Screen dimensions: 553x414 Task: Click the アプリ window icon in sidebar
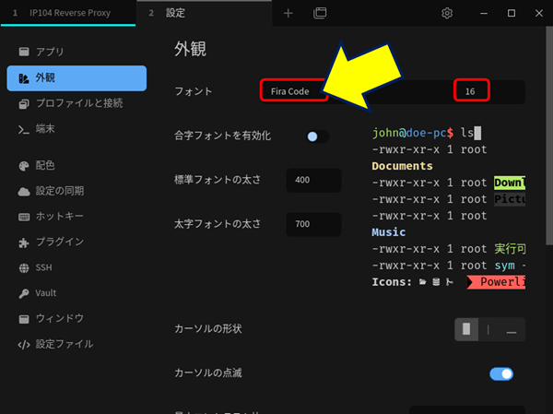coord(24,52)
